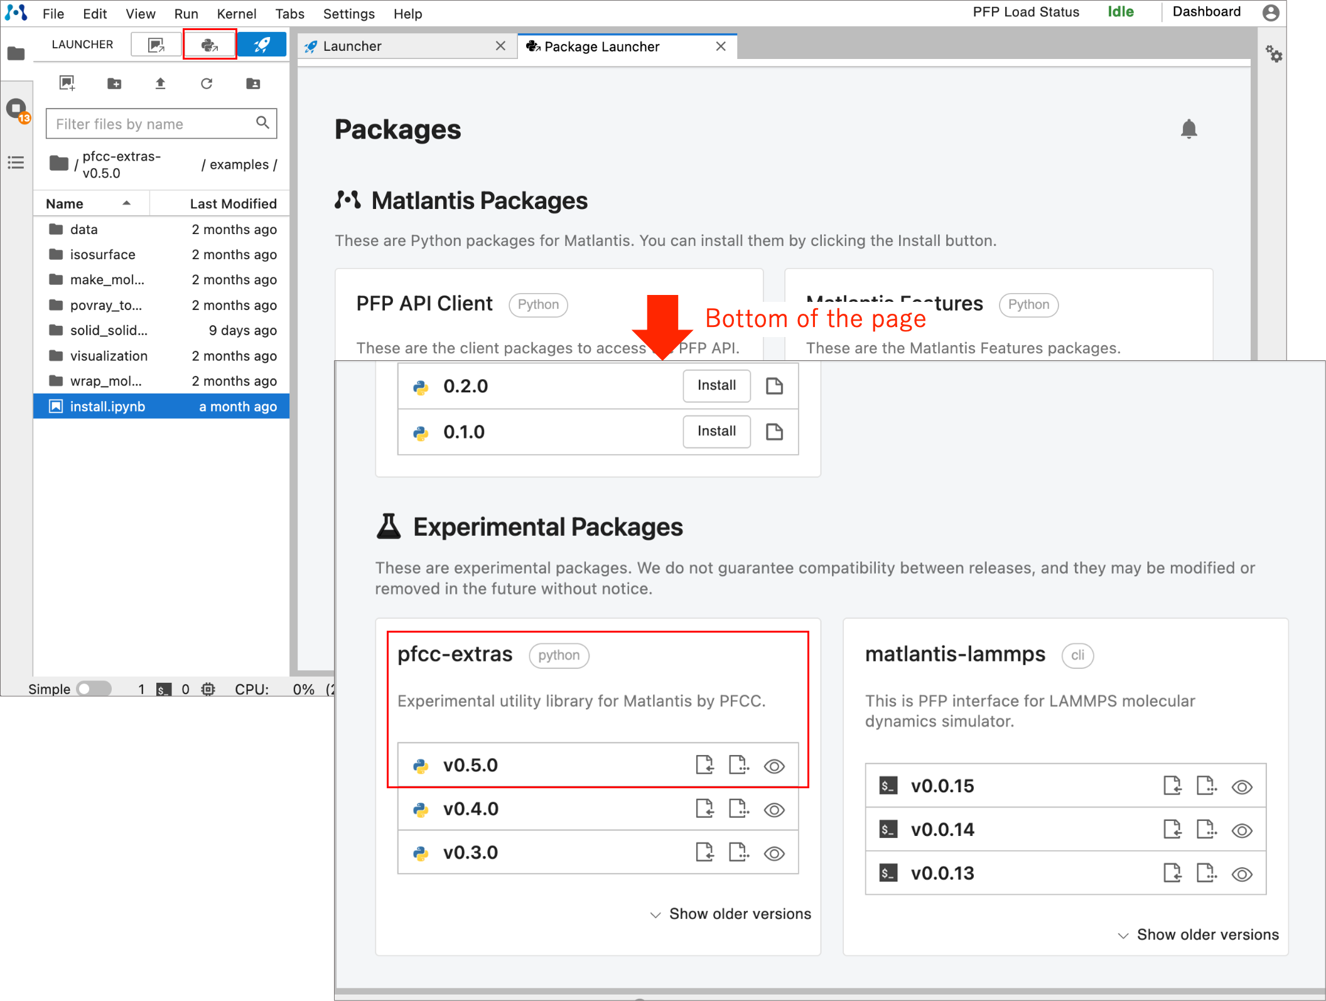The image size is (1326, 1001).
Task: Click Install button for version 0.2.0
Action: pos(716,385)
